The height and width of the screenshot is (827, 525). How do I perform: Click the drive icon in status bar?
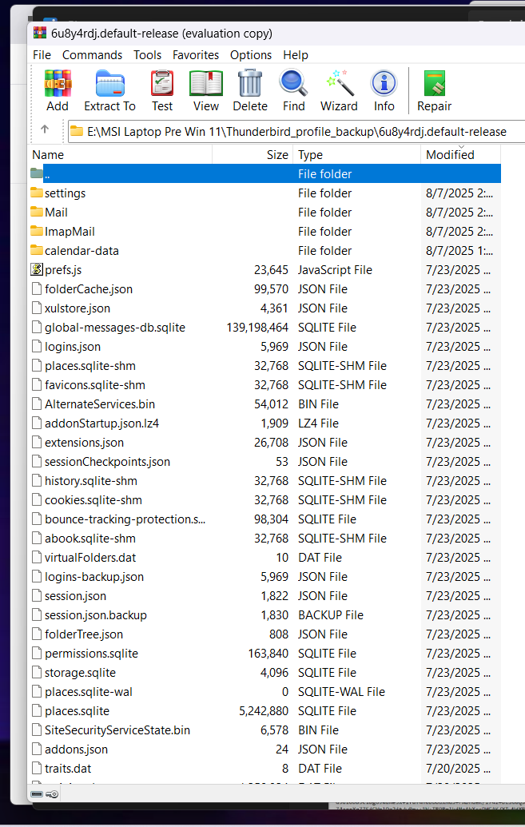(37, 793)
